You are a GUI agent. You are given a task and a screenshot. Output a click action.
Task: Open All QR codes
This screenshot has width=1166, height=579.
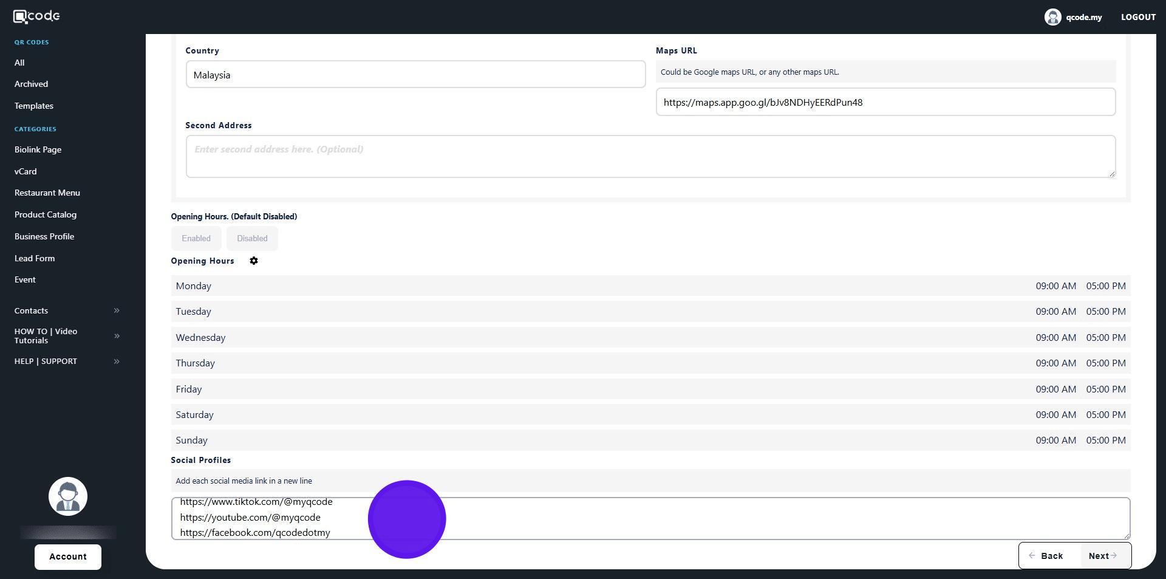pyautogui.click(x=19, y=63)
